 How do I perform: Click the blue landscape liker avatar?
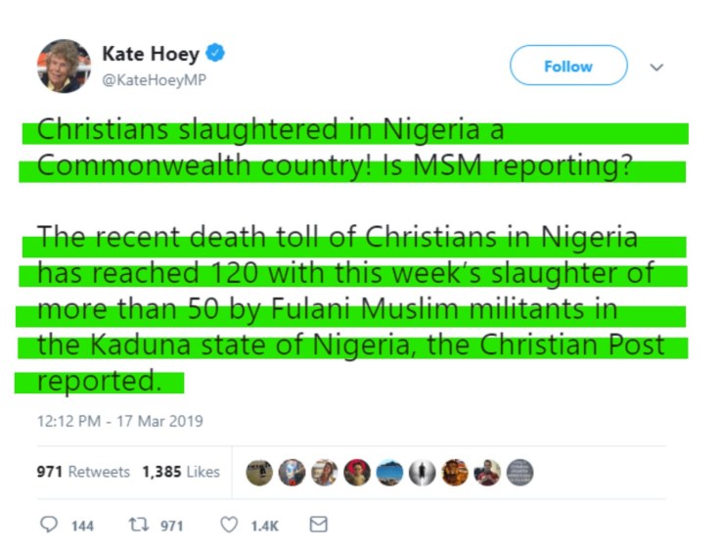(x=390, y=472)
